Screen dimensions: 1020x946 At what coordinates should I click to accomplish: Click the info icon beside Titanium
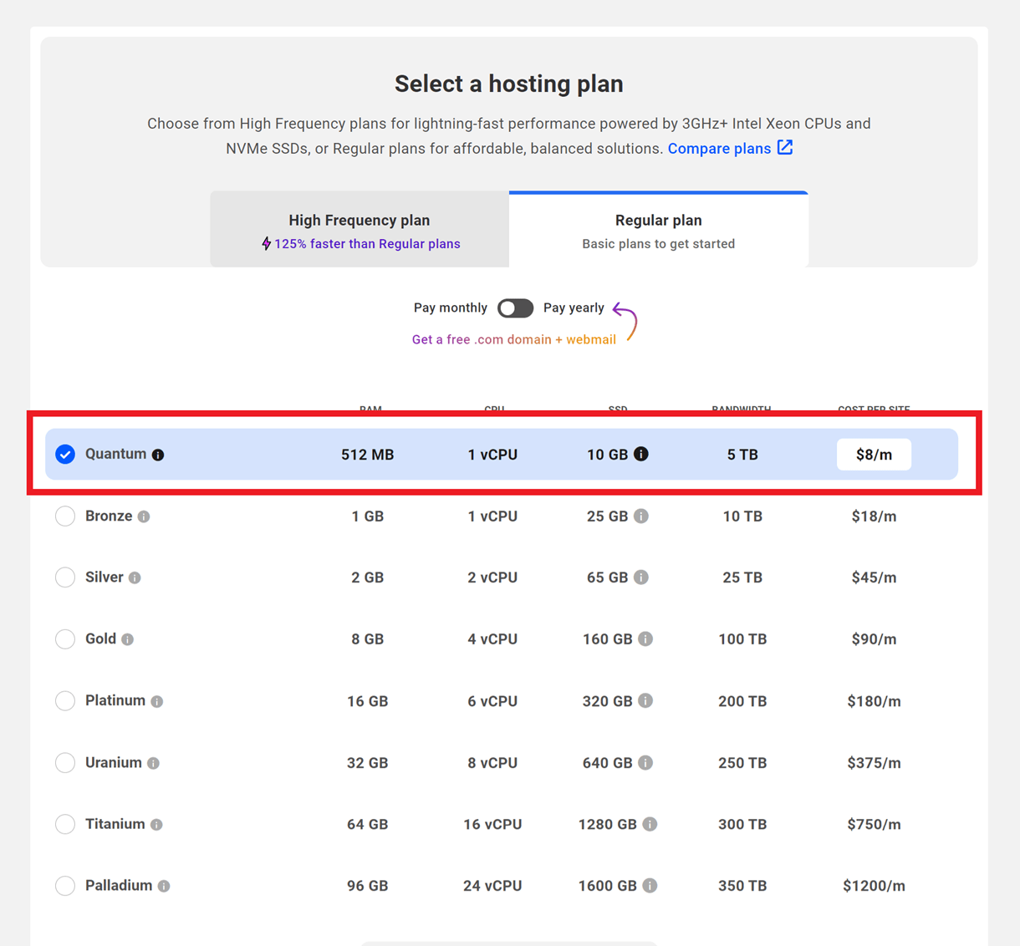156,824
